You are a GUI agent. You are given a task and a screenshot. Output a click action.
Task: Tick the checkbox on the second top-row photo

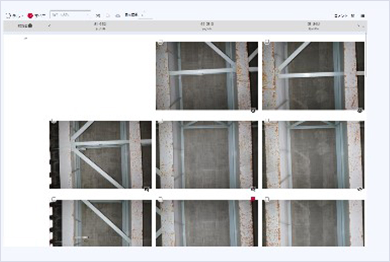(x=267, y=41)
